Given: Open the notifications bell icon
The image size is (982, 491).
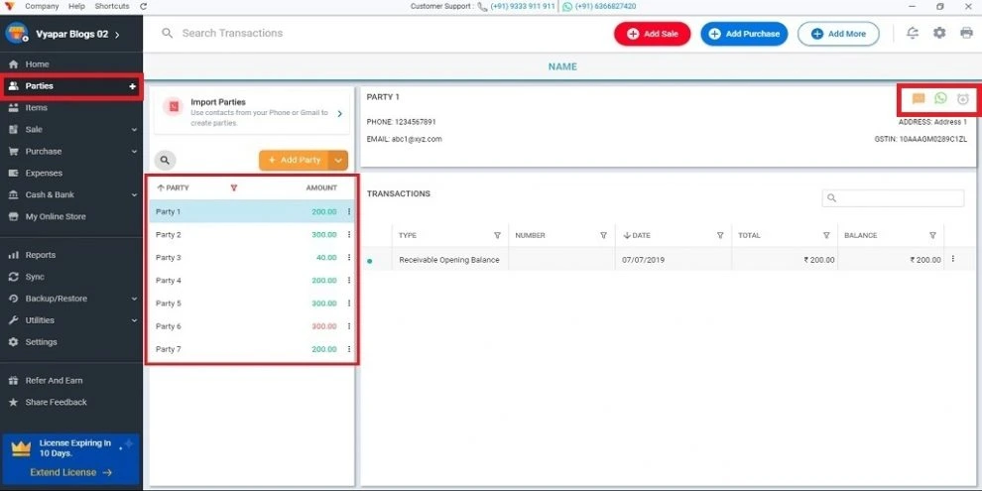Looking at the screenshot, I should (x=914, y=33).
